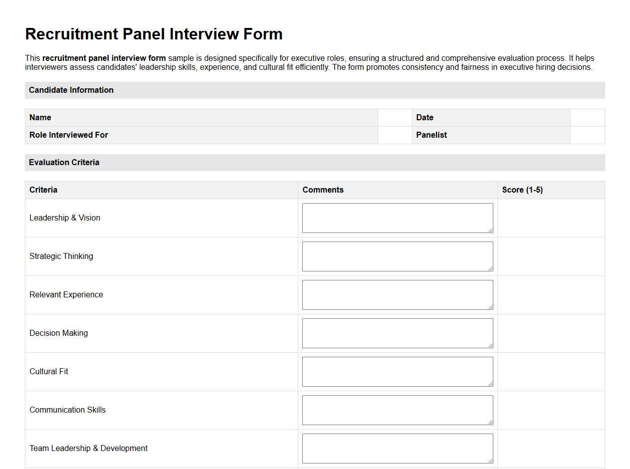630x469 pixels.
Task: Click the Criteria column header
Action: coord(43,190)
